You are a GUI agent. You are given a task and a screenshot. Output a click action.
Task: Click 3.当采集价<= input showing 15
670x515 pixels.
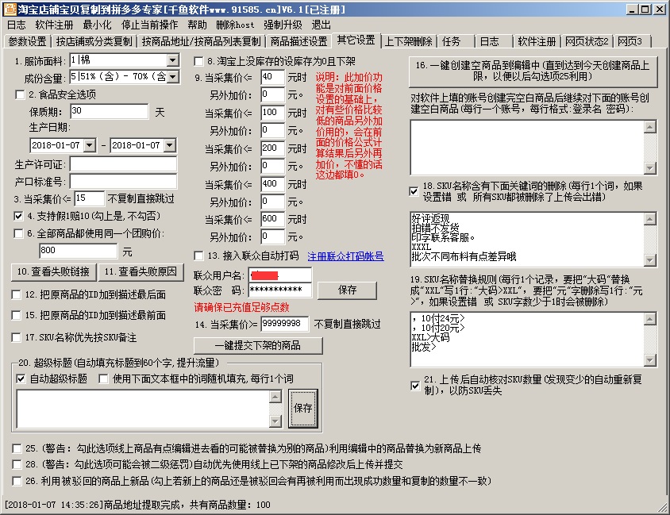tap(89, 198)
